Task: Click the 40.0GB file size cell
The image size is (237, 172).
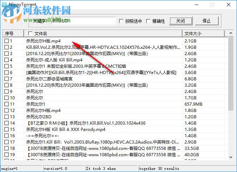Action: (x=192, y=155)
